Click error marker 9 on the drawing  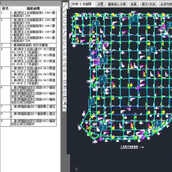point(157,123)
